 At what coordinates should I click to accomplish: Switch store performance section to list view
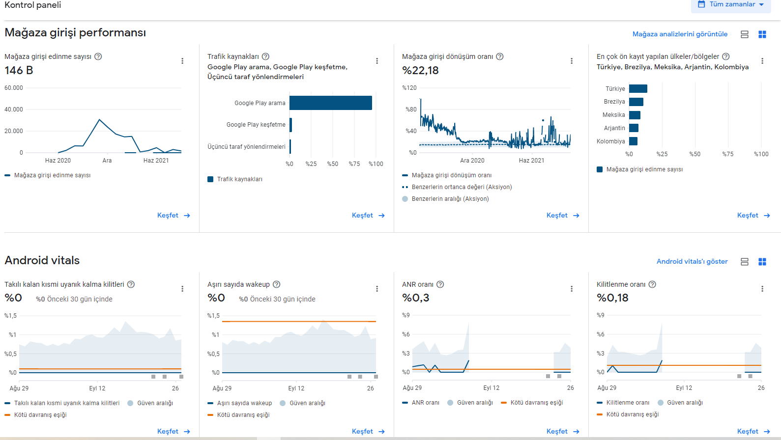point(745,34)
